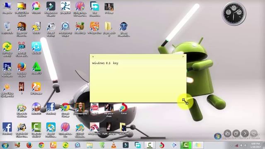Open the Computer desktop icon
This screenshot has width=265, height=149.
tap(7, 8)
